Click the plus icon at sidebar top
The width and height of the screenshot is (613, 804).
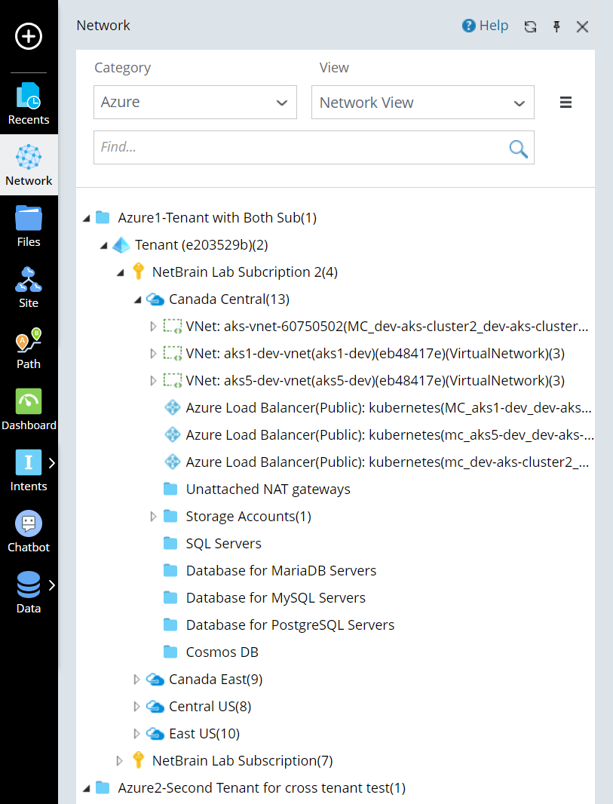[x=29, y=36]
